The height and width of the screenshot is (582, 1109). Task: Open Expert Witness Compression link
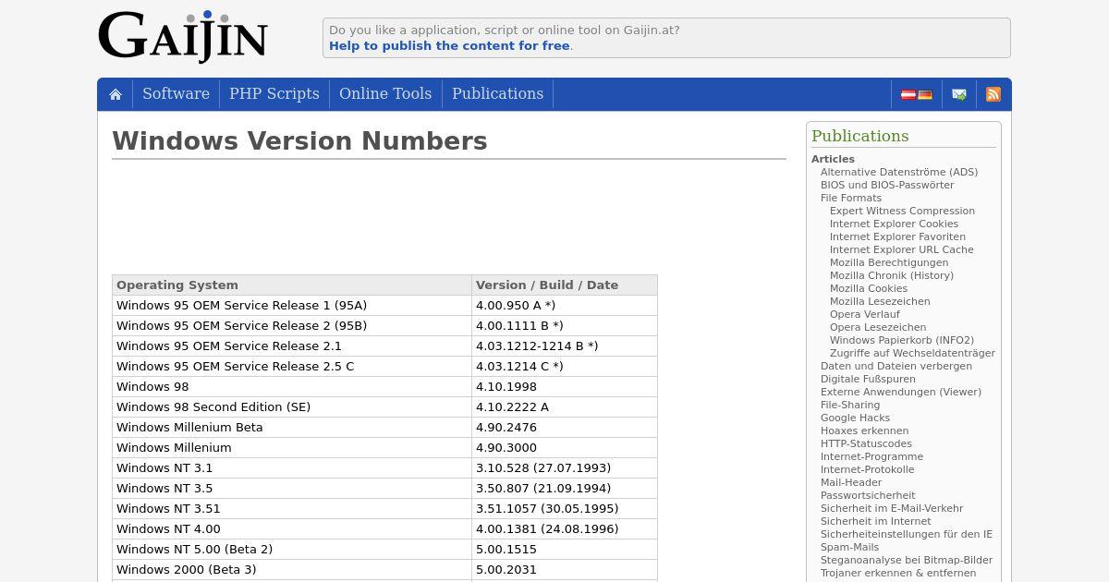click(902, 211)
